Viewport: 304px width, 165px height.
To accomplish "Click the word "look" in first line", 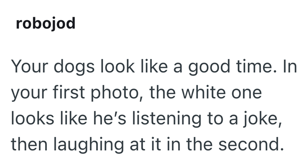I will pyautogui.click(x=117, y=66).
